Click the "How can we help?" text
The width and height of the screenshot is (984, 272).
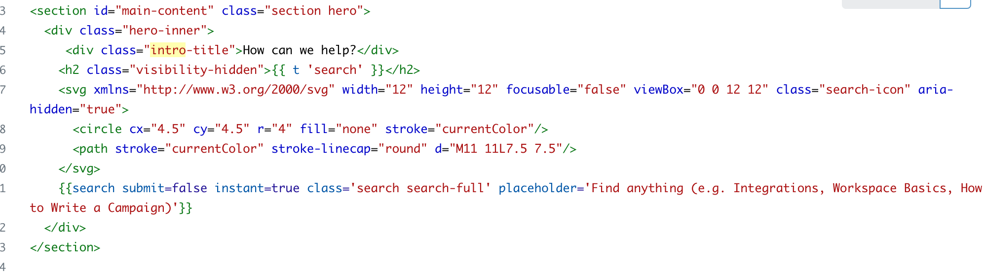(x=300, y=50)
